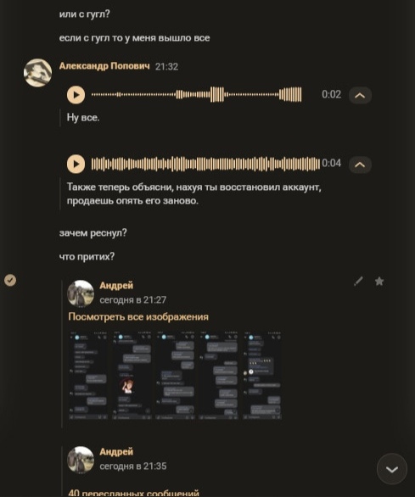Play the 0:02 voice message
This screenshot has width=415, height=497.
[x=76, y=95]
